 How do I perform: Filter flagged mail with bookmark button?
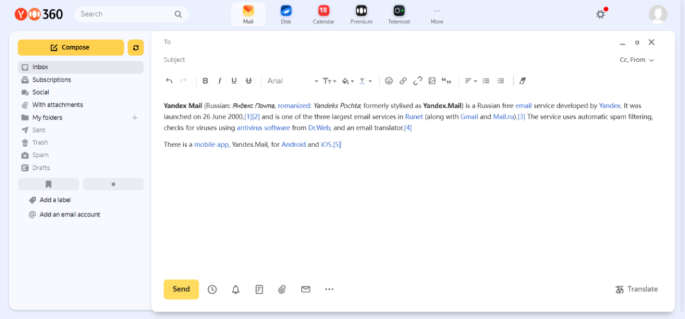48,185
